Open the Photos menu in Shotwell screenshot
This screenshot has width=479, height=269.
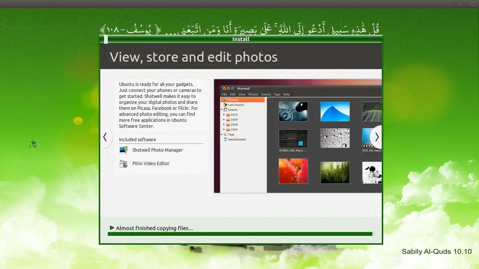coord(253,95)
